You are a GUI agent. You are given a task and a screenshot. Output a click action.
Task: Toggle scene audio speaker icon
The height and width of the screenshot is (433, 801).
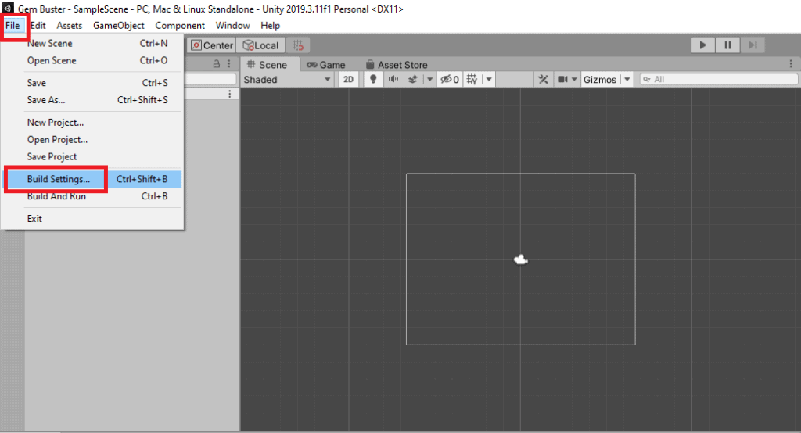click(393, 79)
